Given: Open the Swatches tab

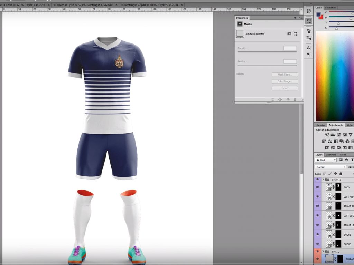Looking at the screenshot, I should [x=330, y=7].
